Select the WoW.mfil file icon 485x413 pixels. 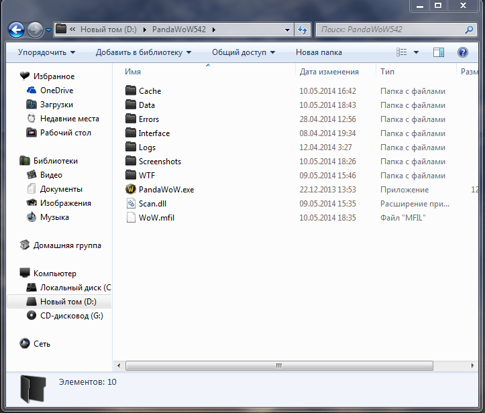coord(131,217)
